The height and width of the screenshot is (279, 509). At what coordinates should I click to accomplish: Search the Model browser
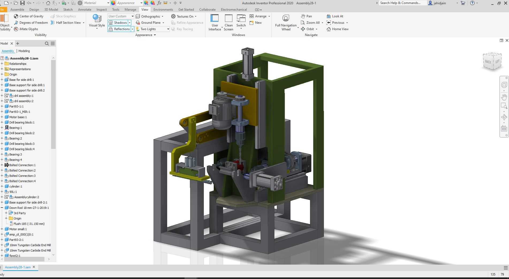(47, 43)
